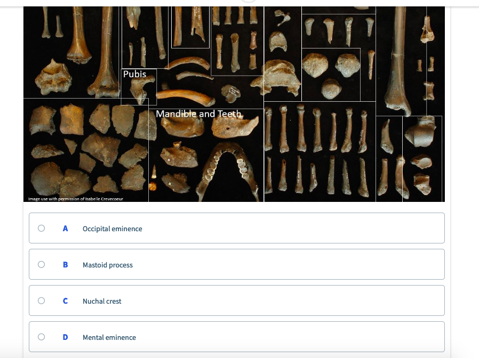
Task: Select radio button for Mastoid process
Action: pyautogui.click(x=41, y=264)
